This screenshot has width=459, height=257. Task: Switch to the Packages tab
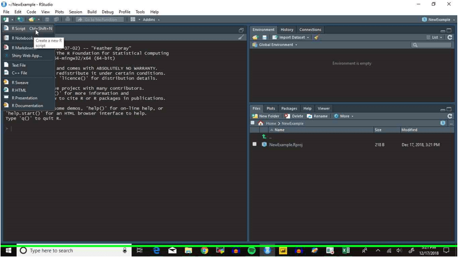(289, 108)
